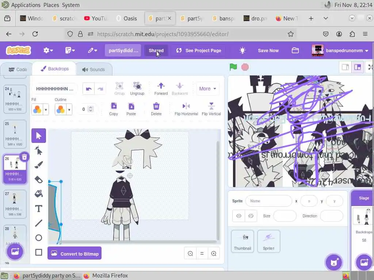This screenshot has height=280, width=374.
Task: Click the Shared button
Action: point(156,50)
